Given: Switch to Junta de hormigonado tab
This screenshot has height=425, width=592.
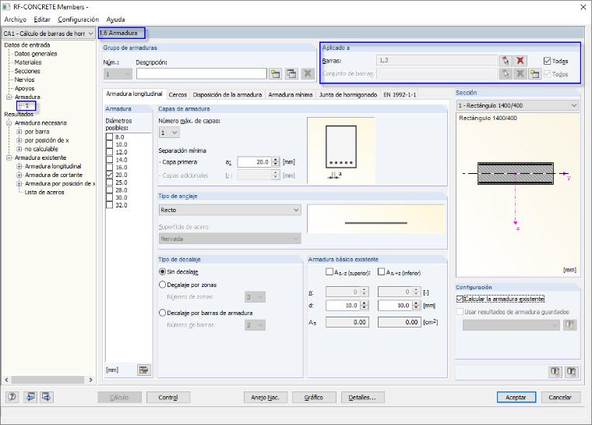Looking at the screenshot, I should pyautogui.click(x=348, y=94).
